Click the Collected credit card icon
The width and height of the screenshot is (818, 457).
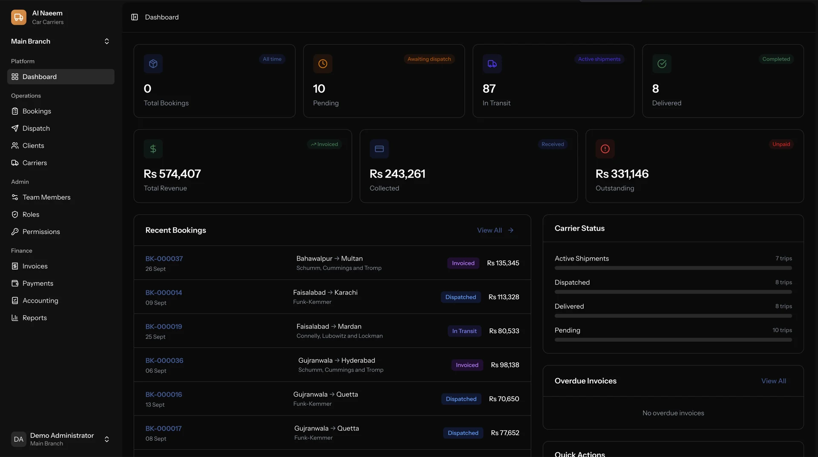pyautogui.click(x=379, y=149)
